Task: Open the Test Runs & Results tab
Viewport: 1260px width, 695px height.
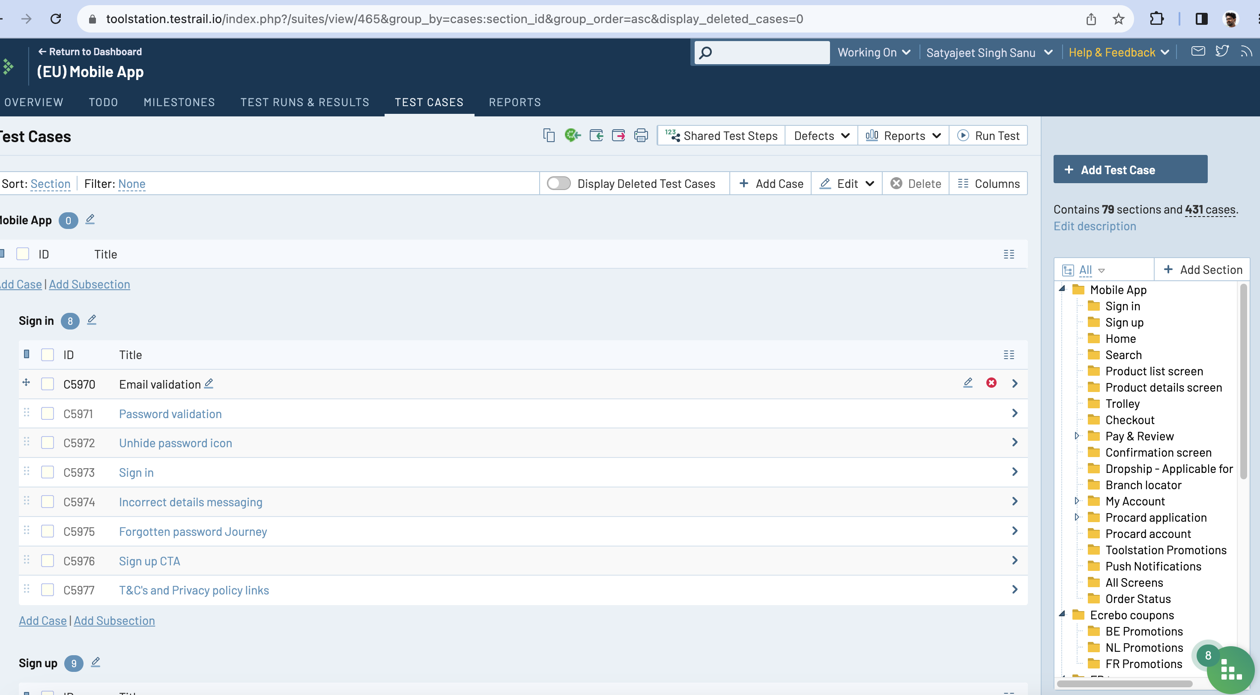Action: tap(305, 102)
